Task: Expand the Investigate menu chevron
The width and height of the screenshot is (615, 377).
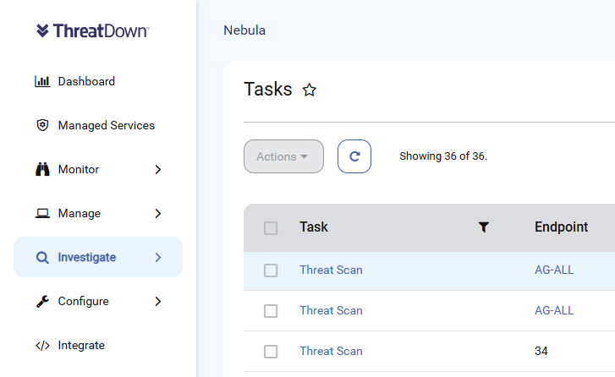Action: (157, 258)
